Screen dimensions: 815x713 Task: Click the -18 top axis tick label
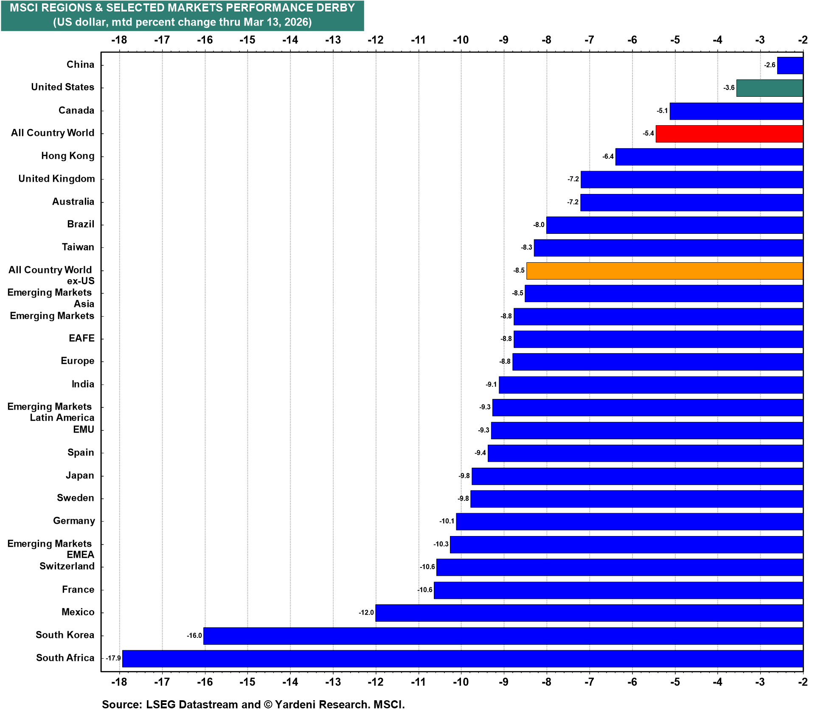[x=119, y=40]
